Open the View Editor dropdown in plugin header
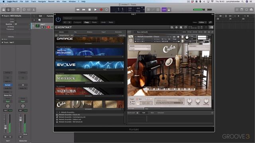This screenshot has height=143, width=255. [x=203, y=22]
